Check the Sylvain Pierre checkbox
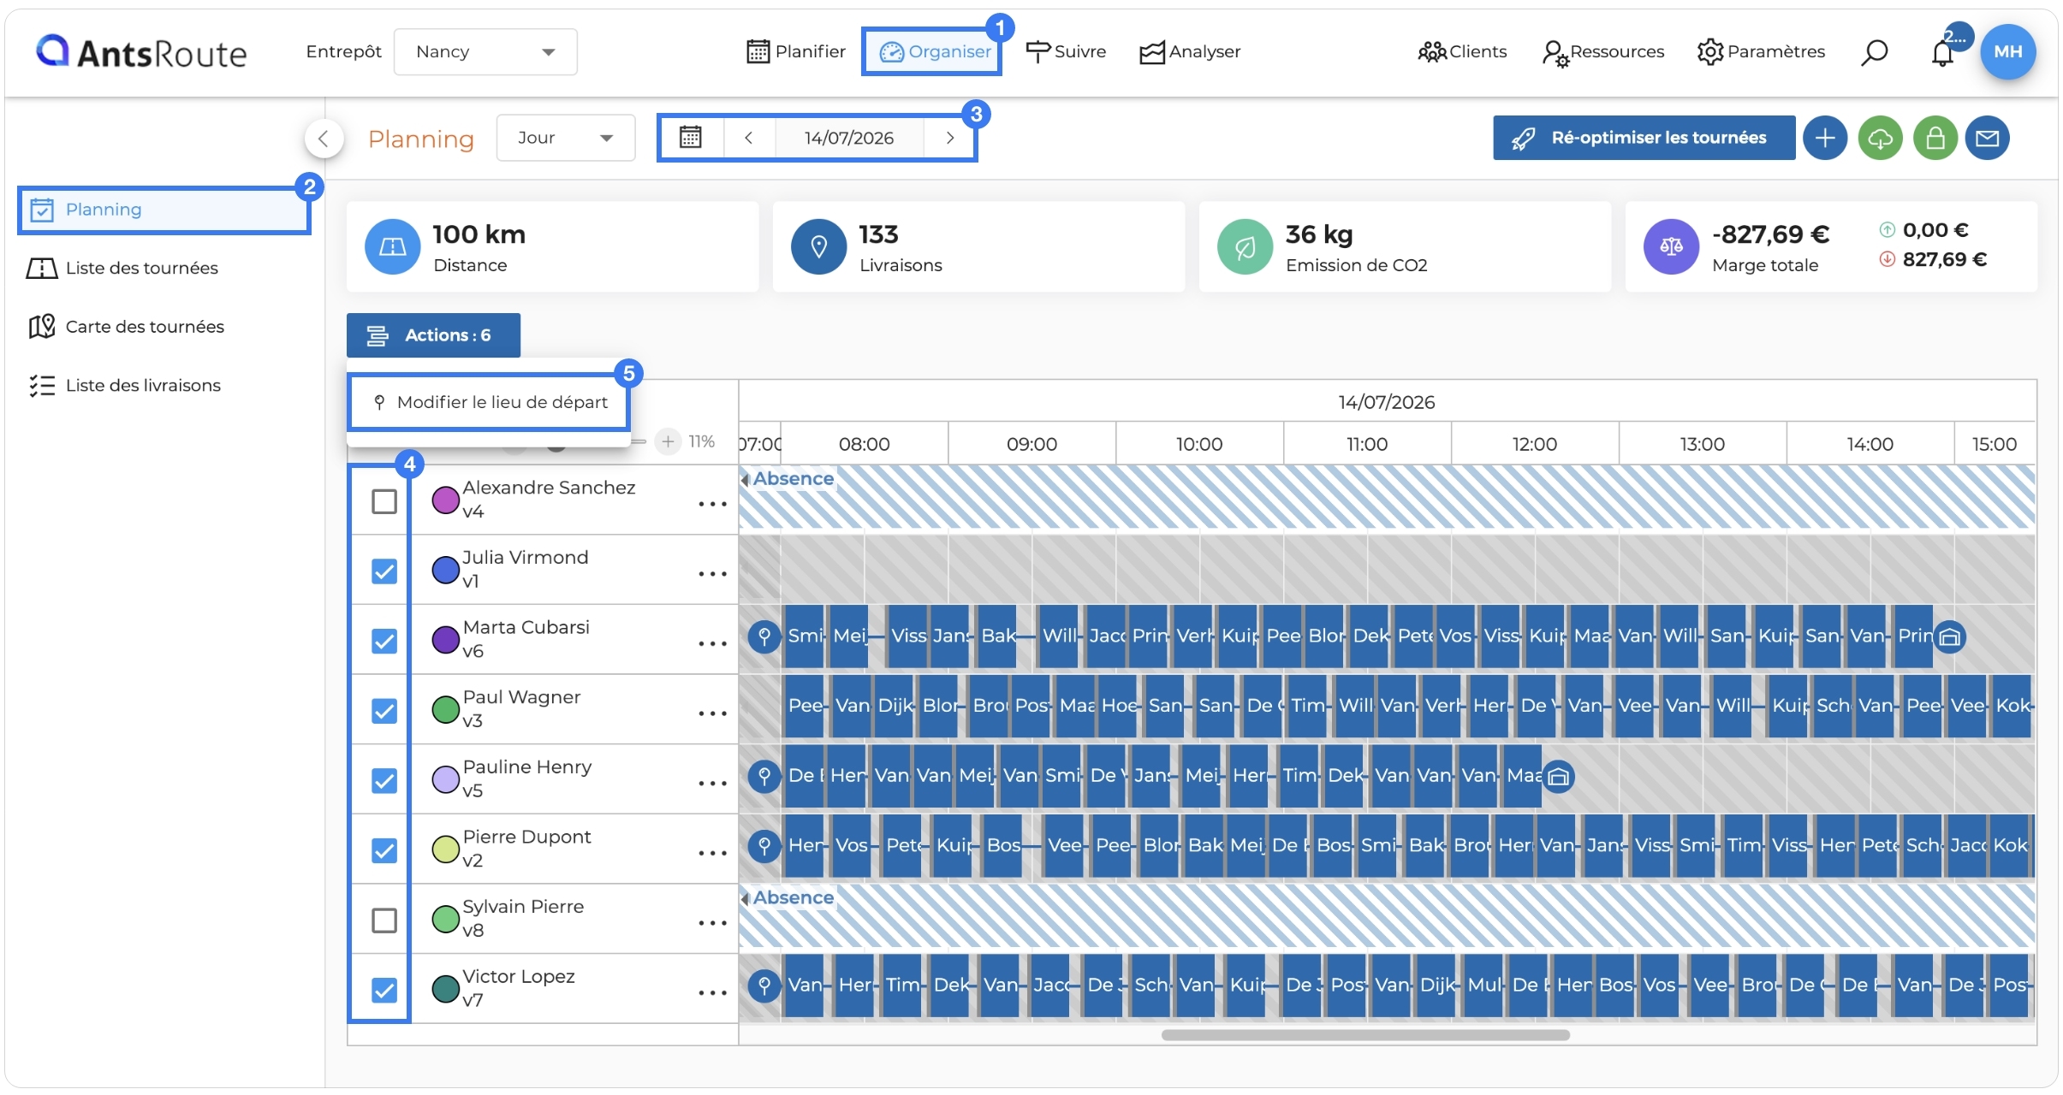The image size is (2063, 1095). click(384, 920)
